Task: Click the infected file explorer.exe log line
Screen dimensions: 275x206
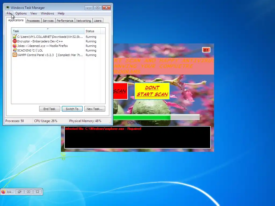Action: click(103, 129)
